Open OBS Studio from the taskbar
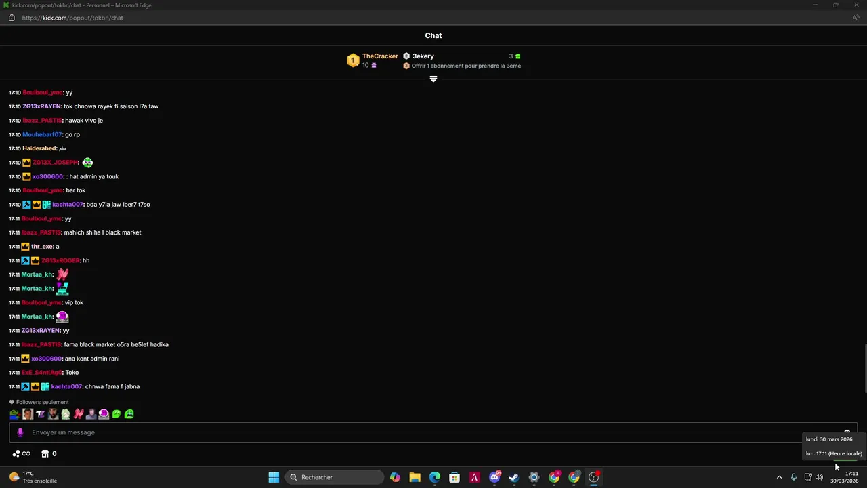 point(594,477)
